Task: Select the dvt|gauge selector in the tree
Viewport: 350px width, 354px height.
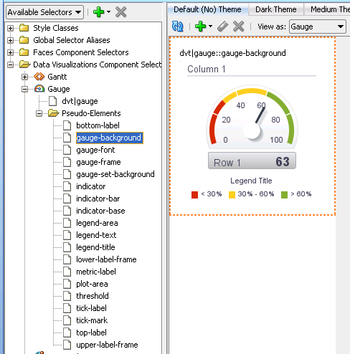Action: click(x=80, y=101)
